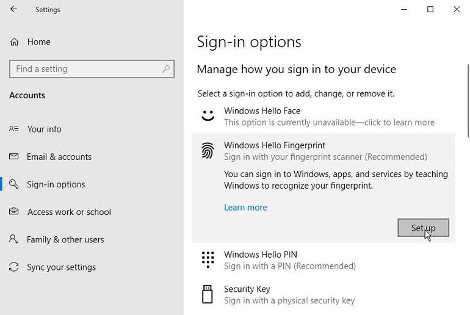Screen dimensions: 470x315
Task: Click the search magnifier icon
Action: [165, 69]
